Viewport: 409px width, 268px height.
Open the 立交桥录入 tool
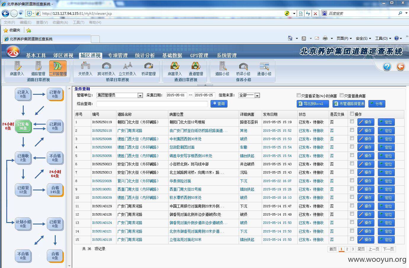(x=127, y=69)
